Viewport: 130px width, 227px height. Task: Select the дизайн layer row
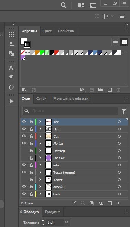pos(74,187)
